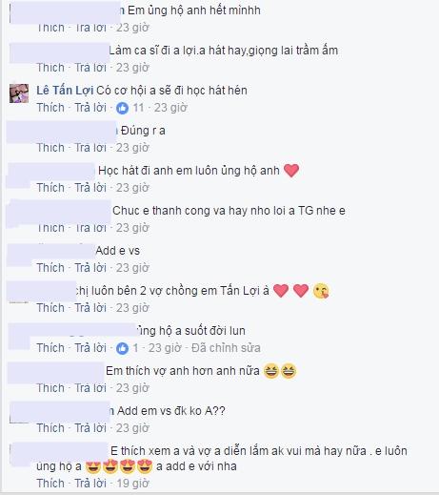Screen dimensions: 439x495
Task: Click the thumbs-up icon on the edited comment
Action: pos(122,348)
